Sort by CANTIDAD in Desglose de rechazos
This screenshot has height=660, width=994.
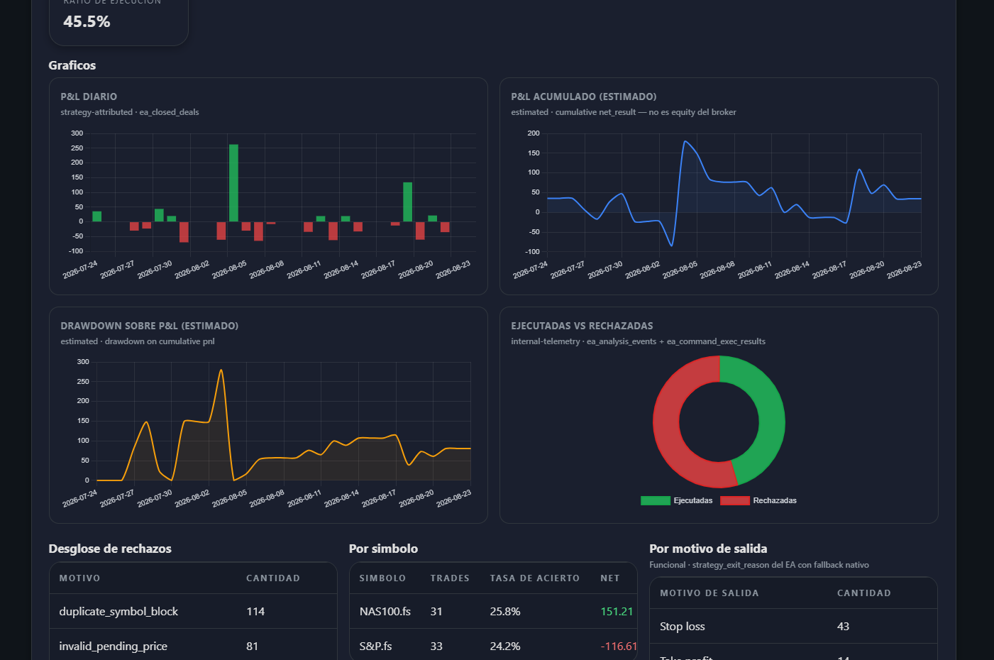coord(273,578)
